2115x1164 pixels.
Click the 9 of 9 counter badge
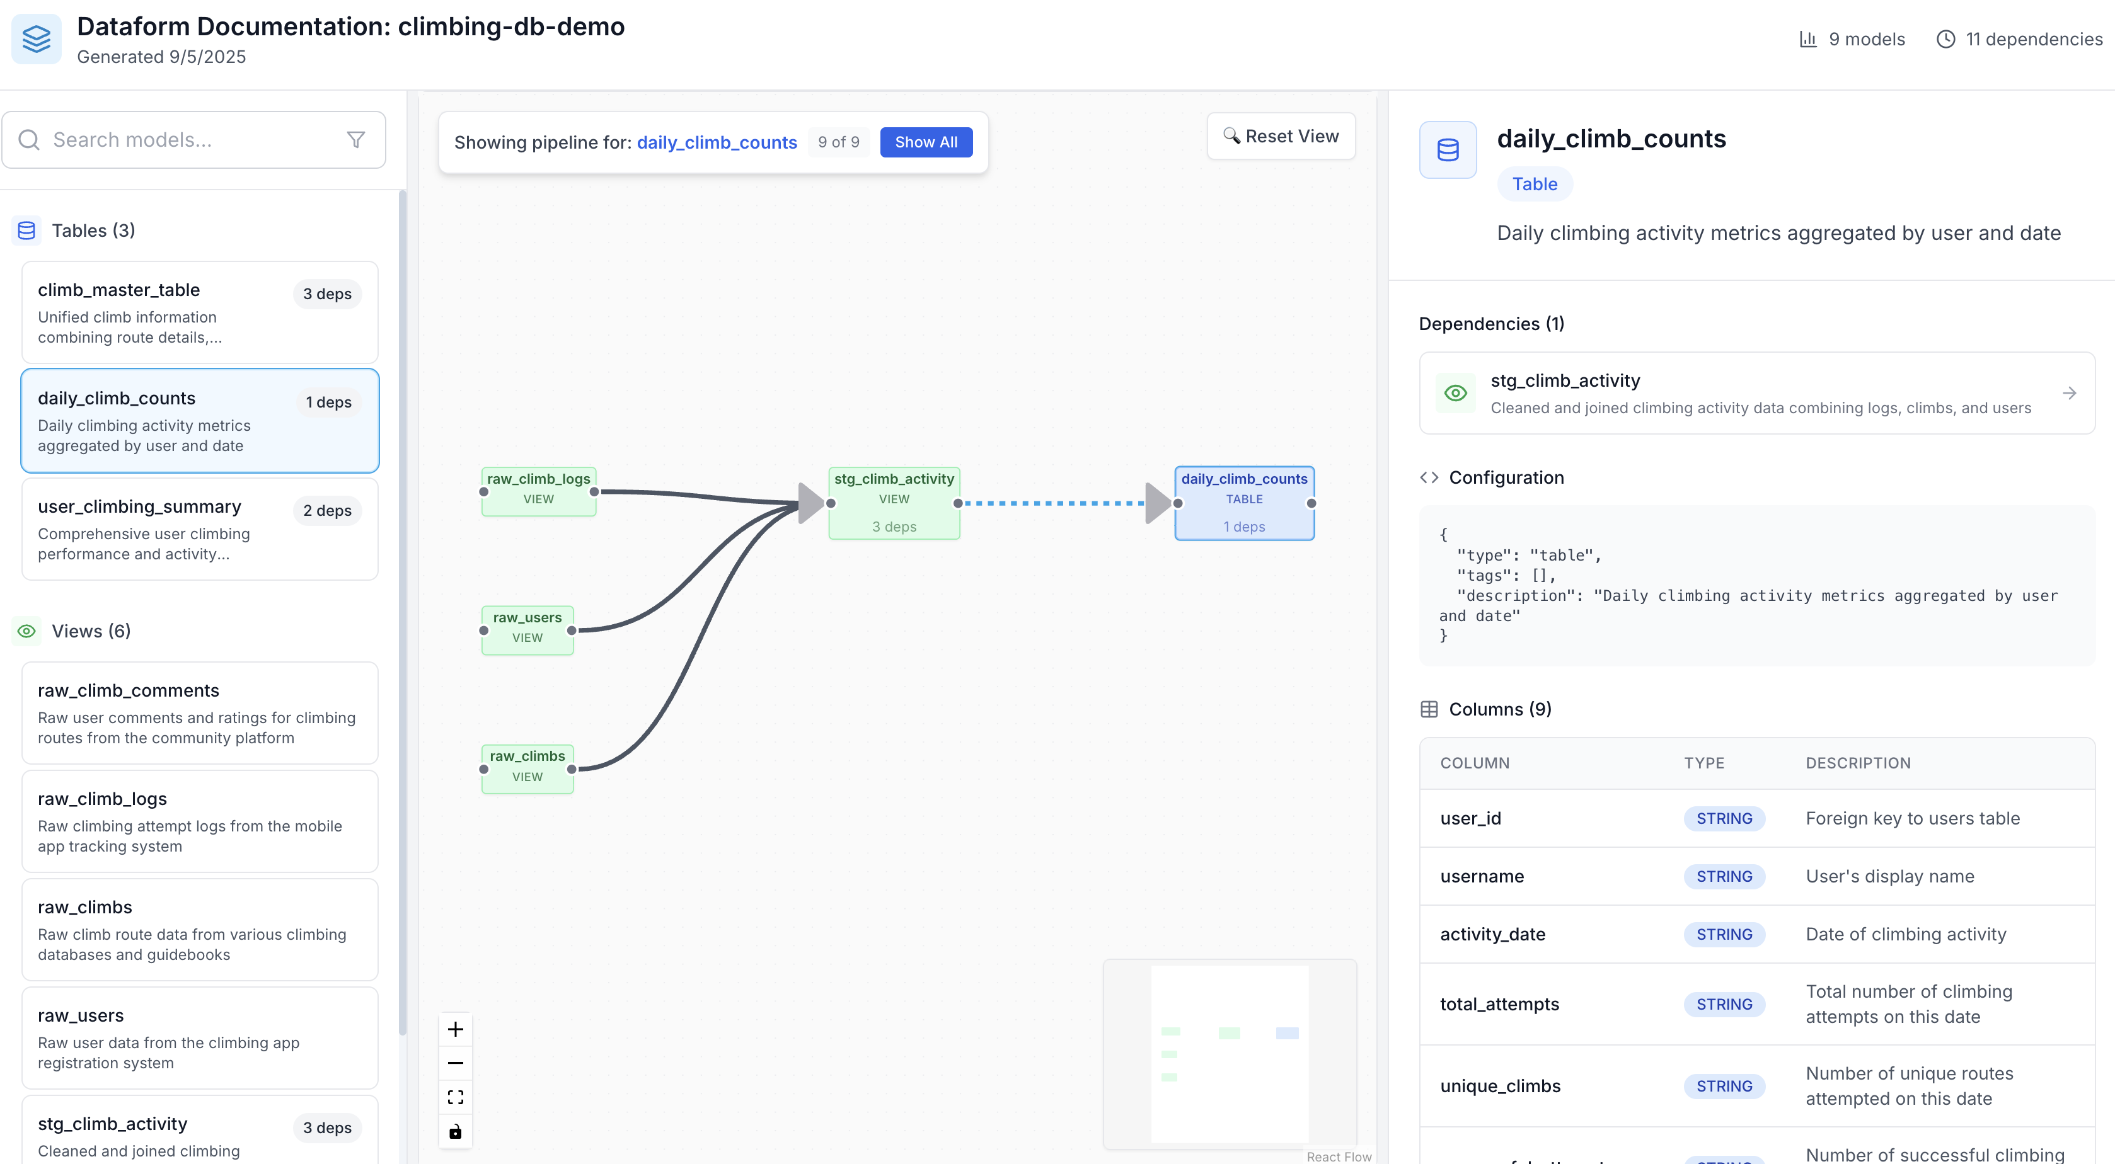pos(838,142)
